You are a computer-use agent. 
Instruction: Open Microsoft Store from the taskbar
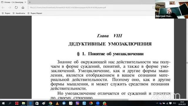[x=37, y=103]
